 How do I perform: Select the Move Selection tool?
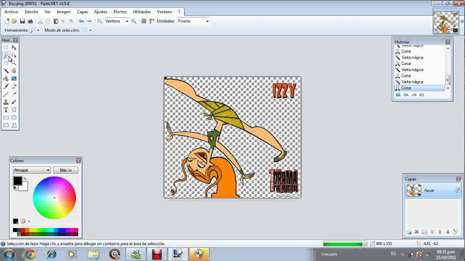coord(14,55)
